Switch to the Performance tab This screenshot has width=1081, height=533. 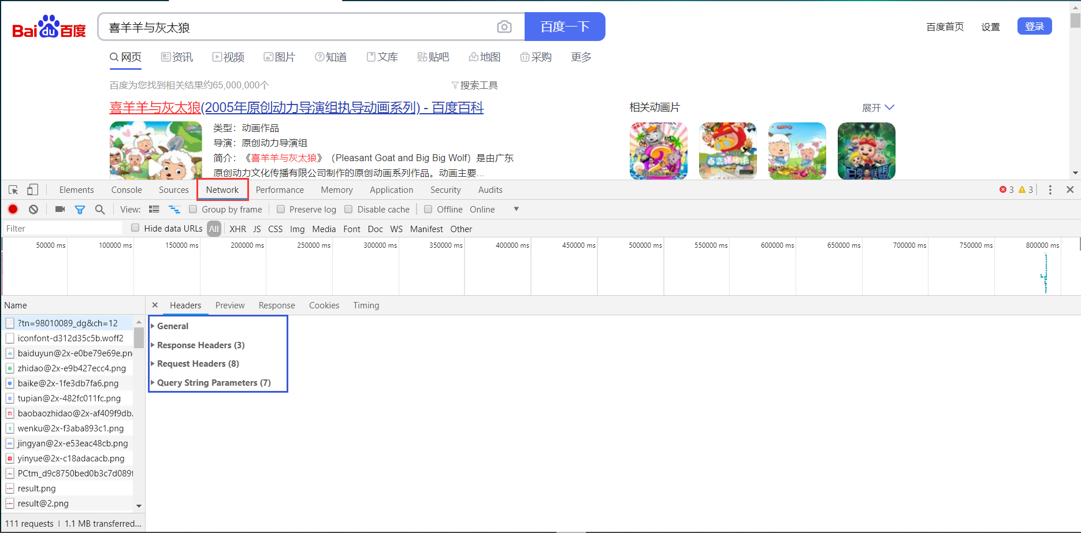(x=280, y=189)
